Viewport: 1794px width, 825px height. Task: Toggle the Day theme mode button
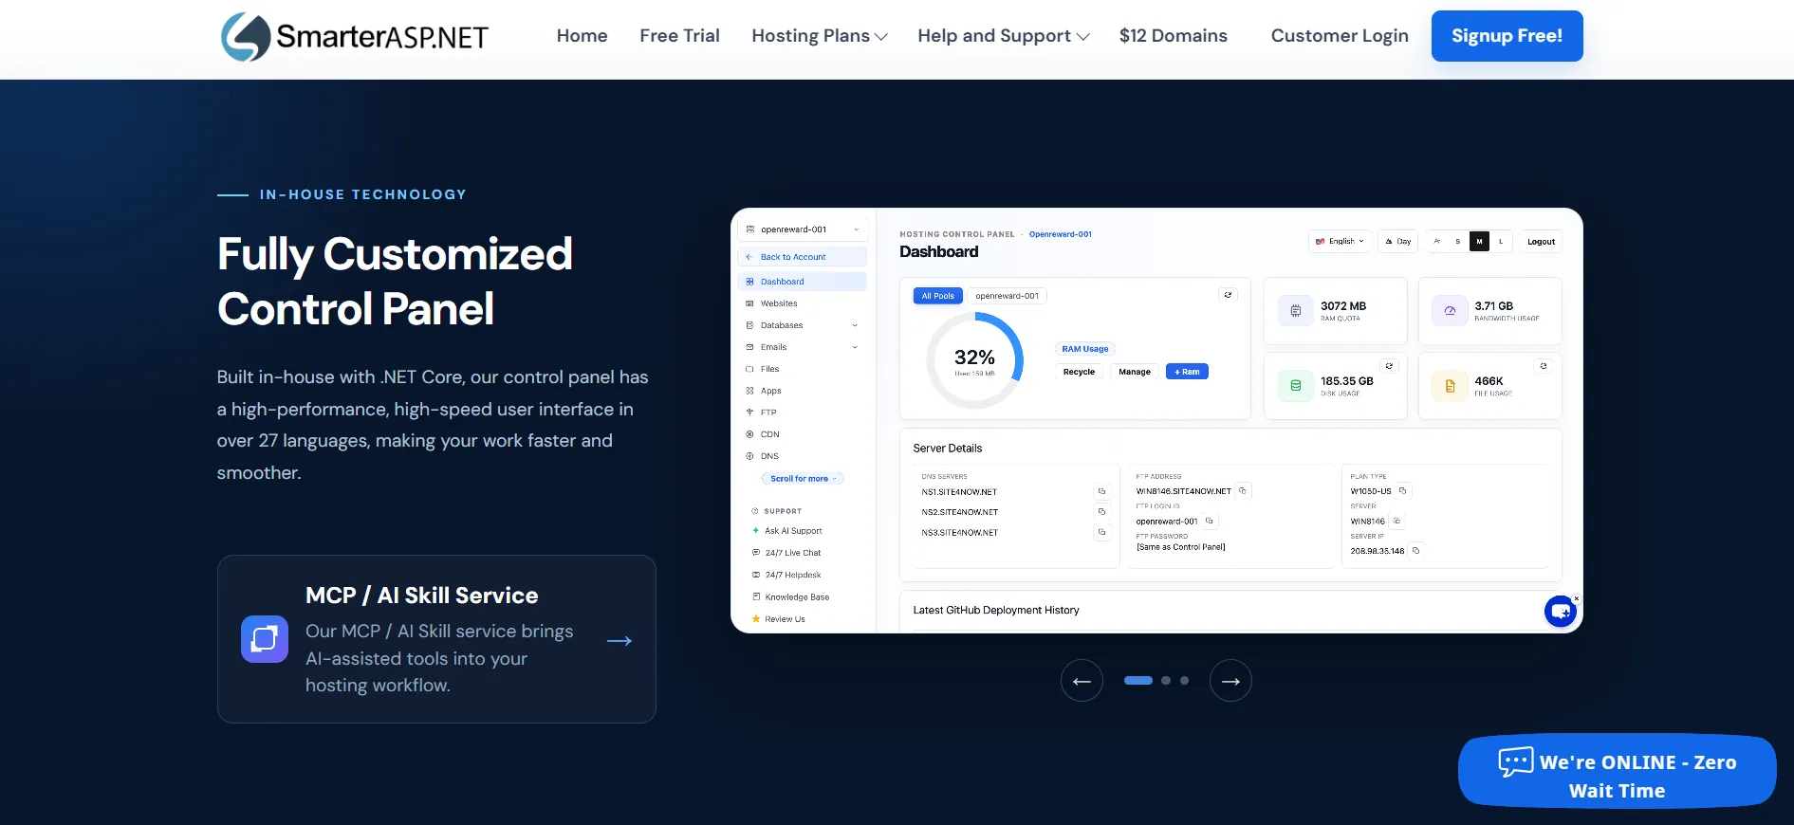tap(1398, 241)
